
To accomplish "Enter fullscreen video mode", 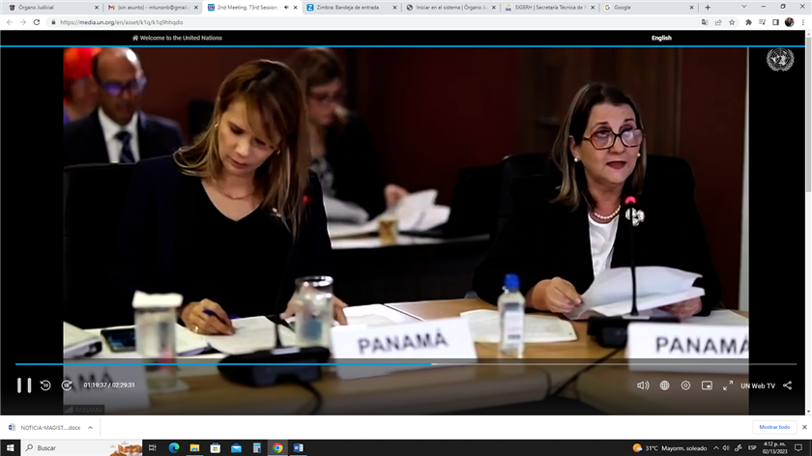I will tap(728, 385).
